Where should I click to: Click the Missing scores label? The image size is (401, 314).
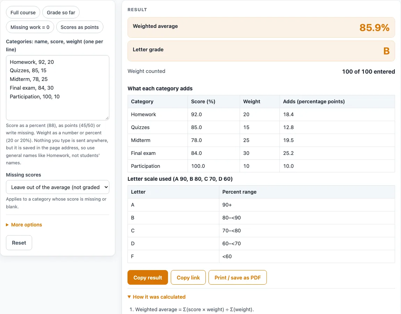[23, 175]
